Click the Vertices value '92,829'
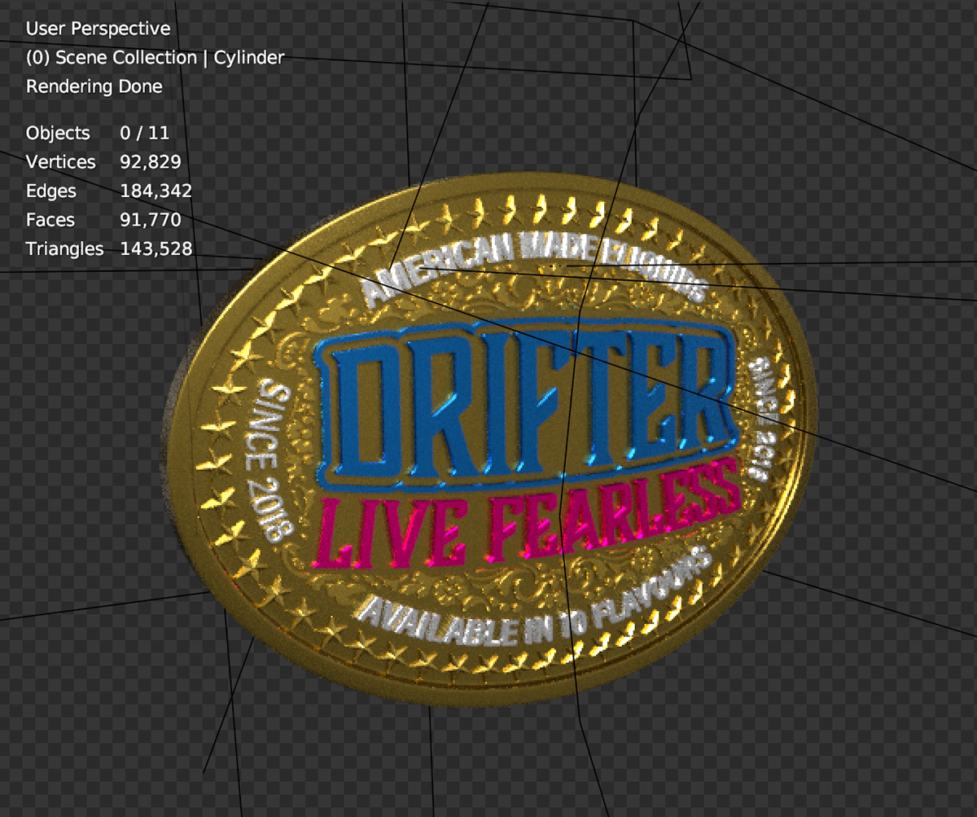 click(151, 162)
